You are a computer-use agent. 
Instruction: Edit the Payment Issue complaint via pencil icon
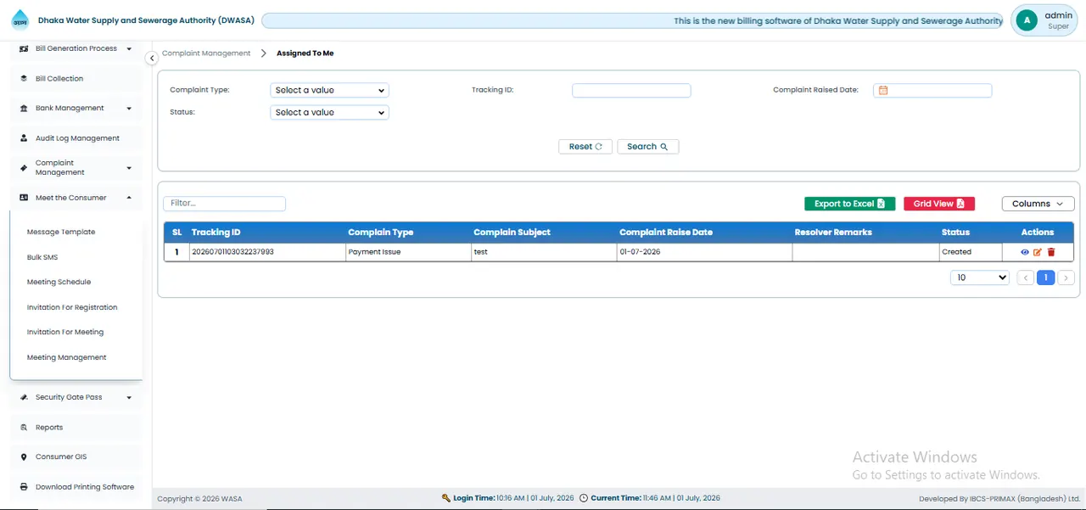[x=1038, y=252]
